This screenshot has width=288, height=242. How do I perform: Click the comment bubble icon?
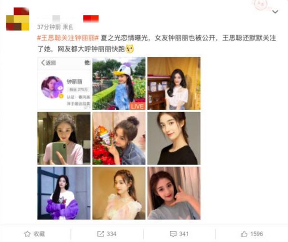click(x=173, y=234)
